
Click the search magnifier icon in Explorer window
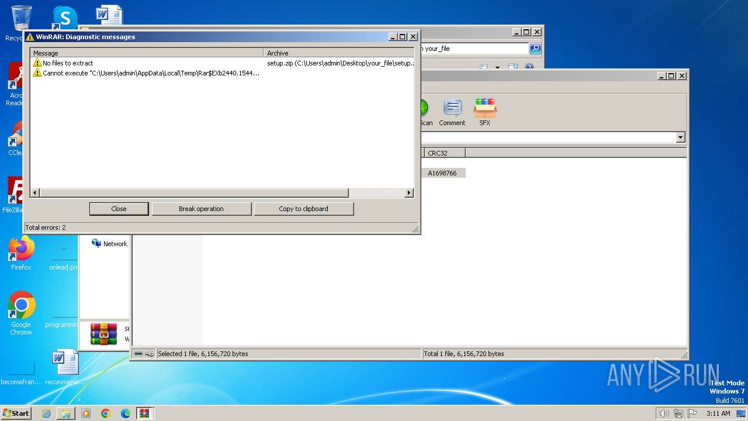535,49
